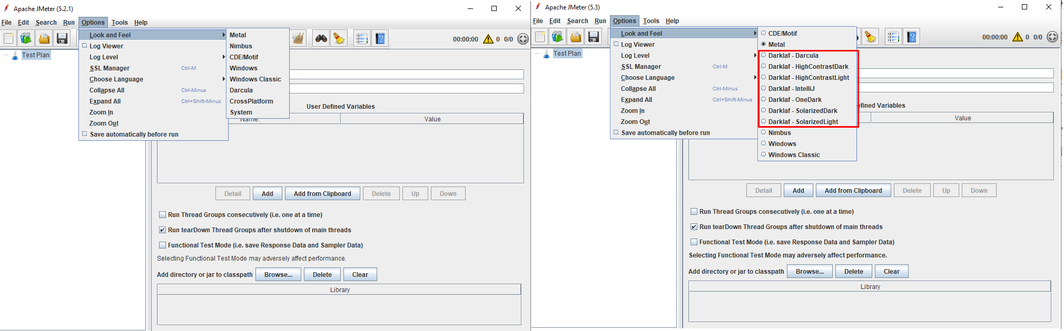
Task: Click the binoculars Search icon in JMeter 5.2.1
Action: (321, 38)
